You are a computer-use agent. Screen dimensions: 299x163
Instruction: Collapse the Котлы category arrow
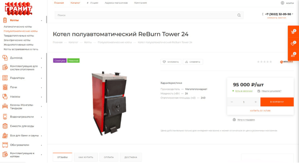click(41, 21)
